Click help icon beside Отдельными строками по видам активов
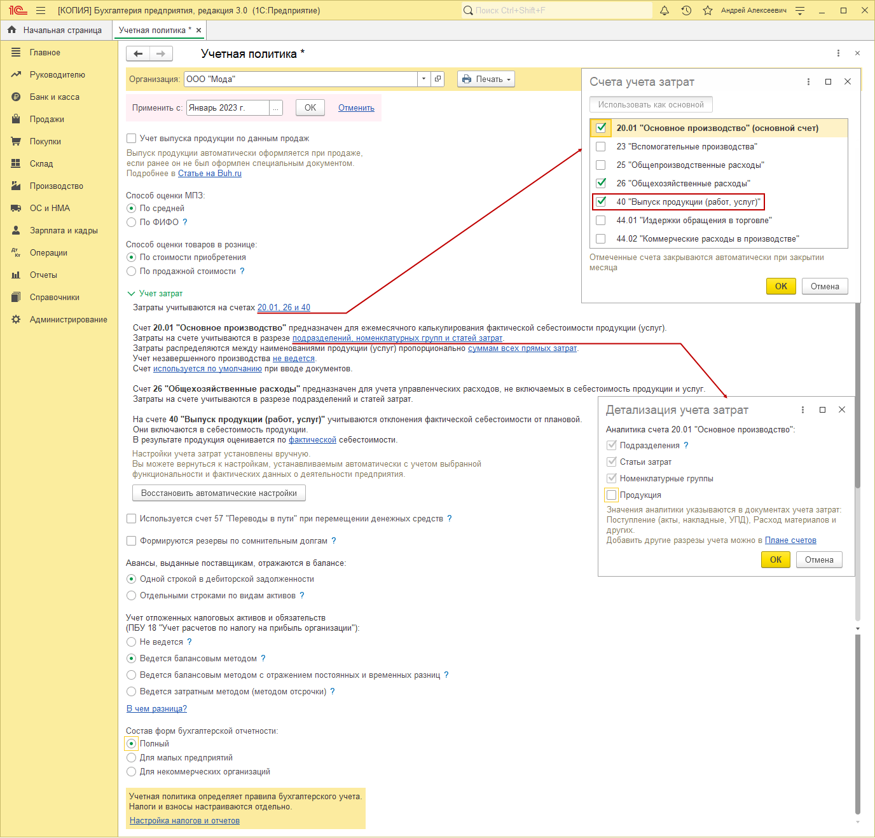This screenshot has width=875, height=838. point(302,595)
